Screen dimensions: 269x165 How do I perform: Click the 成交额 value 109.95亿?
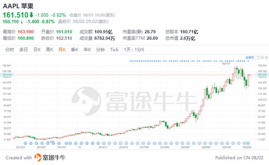click(x=103, y=31)
